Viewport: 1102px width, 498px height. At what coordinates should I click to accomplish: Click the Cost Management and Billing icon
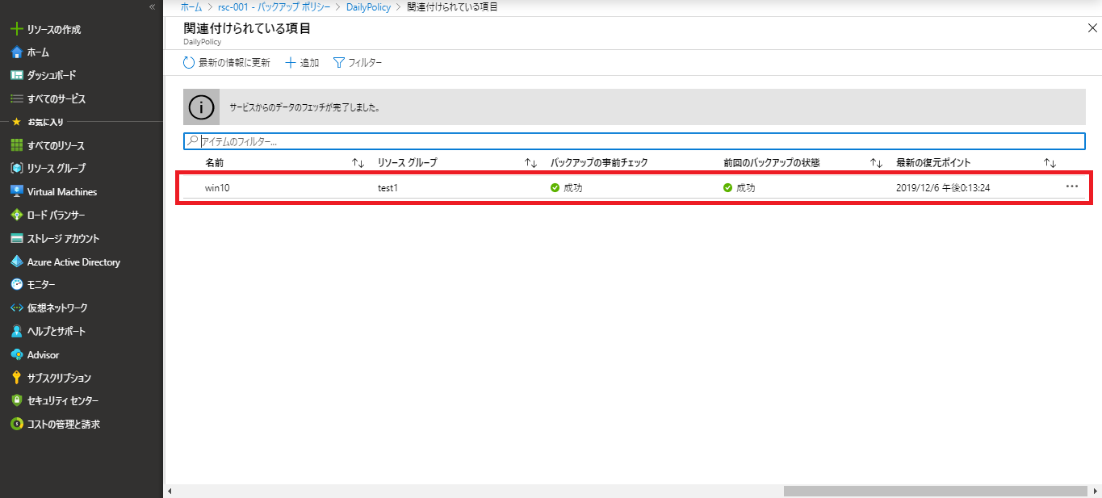(16, 424)
